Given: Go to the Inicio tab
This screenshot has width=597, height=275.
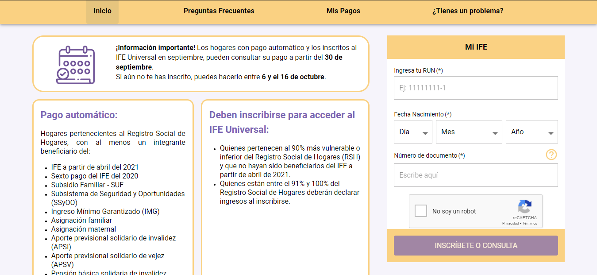Looking at the screenshot, I should 102,11.
